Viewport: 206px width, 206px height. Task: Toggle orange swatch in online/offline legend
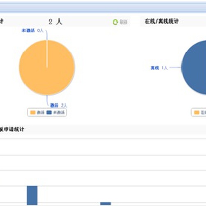197,112
